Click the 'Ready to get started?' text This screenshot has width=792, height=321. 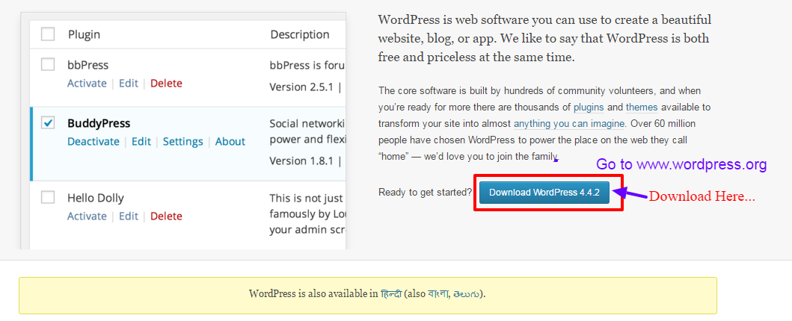426,192
